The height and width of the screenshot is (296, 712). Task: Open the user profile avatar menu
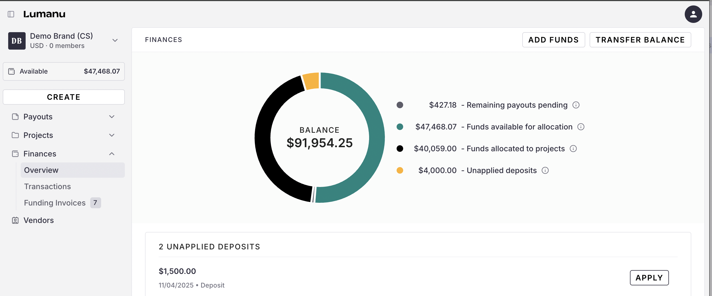pos(693,14)
